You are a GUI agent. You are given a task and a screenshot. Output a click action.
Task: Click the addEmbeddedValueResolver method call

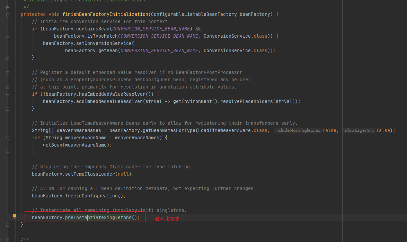[x=109, y=101]
